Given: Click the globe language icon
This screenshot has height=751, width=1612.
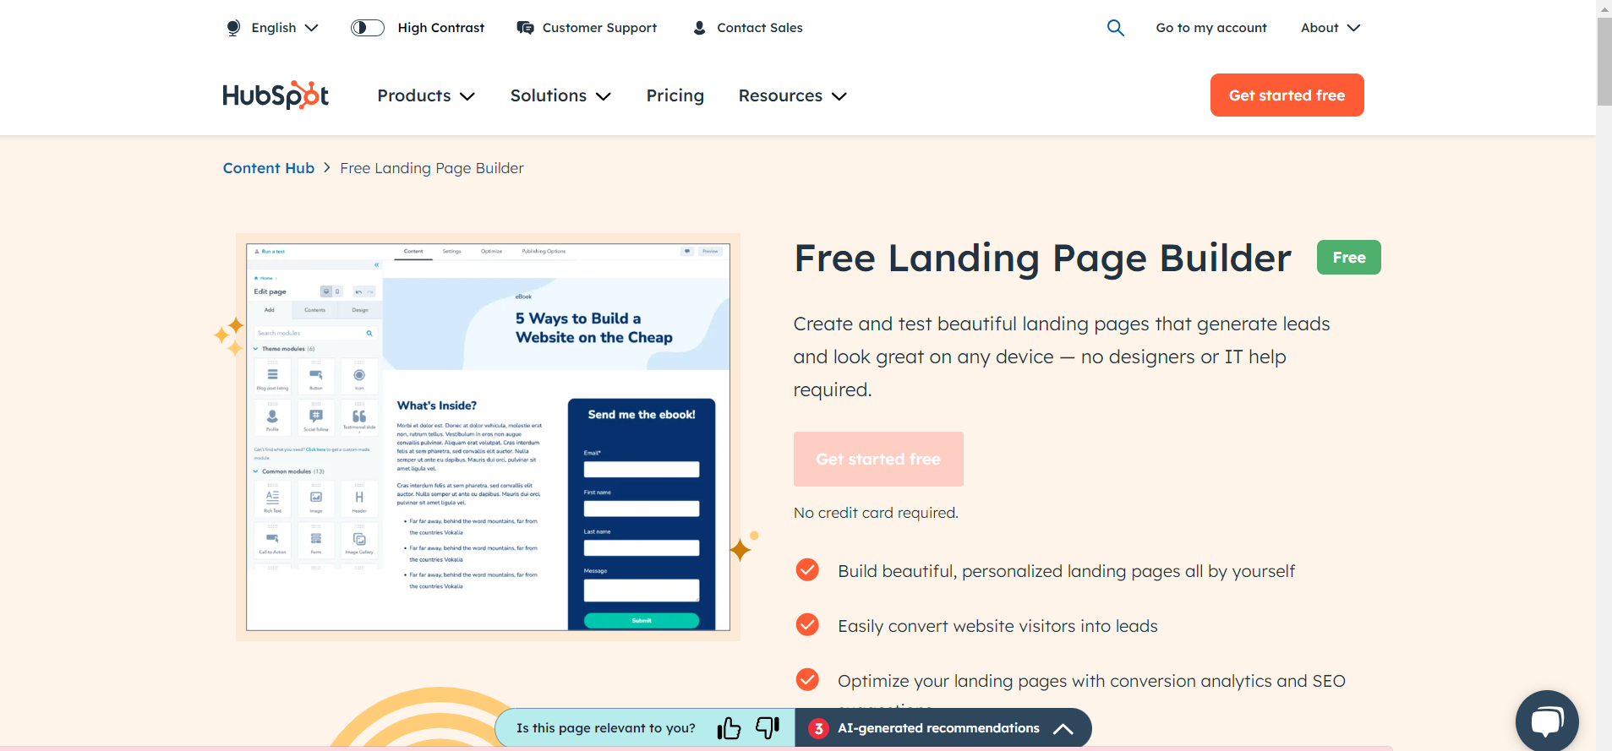Looking at the screenshot, I should [x=233, y=28].
